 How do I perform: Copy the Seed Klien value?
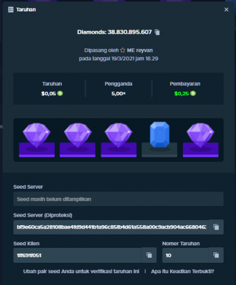coord(149,255)
